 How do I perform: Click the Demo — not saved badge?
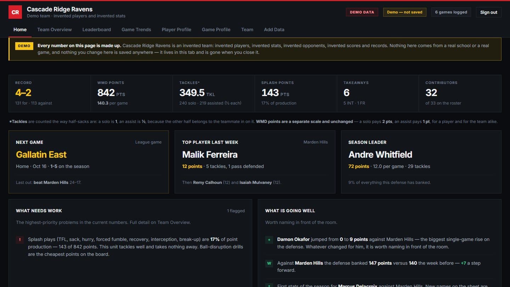[x=404, y=12]
